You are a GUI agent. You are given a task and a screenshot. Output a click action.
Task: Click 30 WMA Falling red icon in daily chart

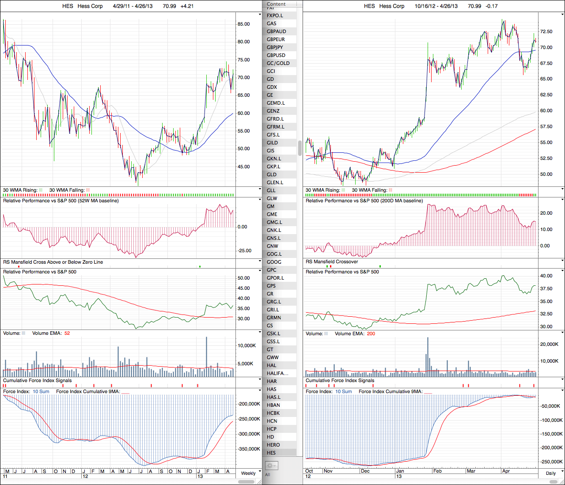click(x=390, y=190)
